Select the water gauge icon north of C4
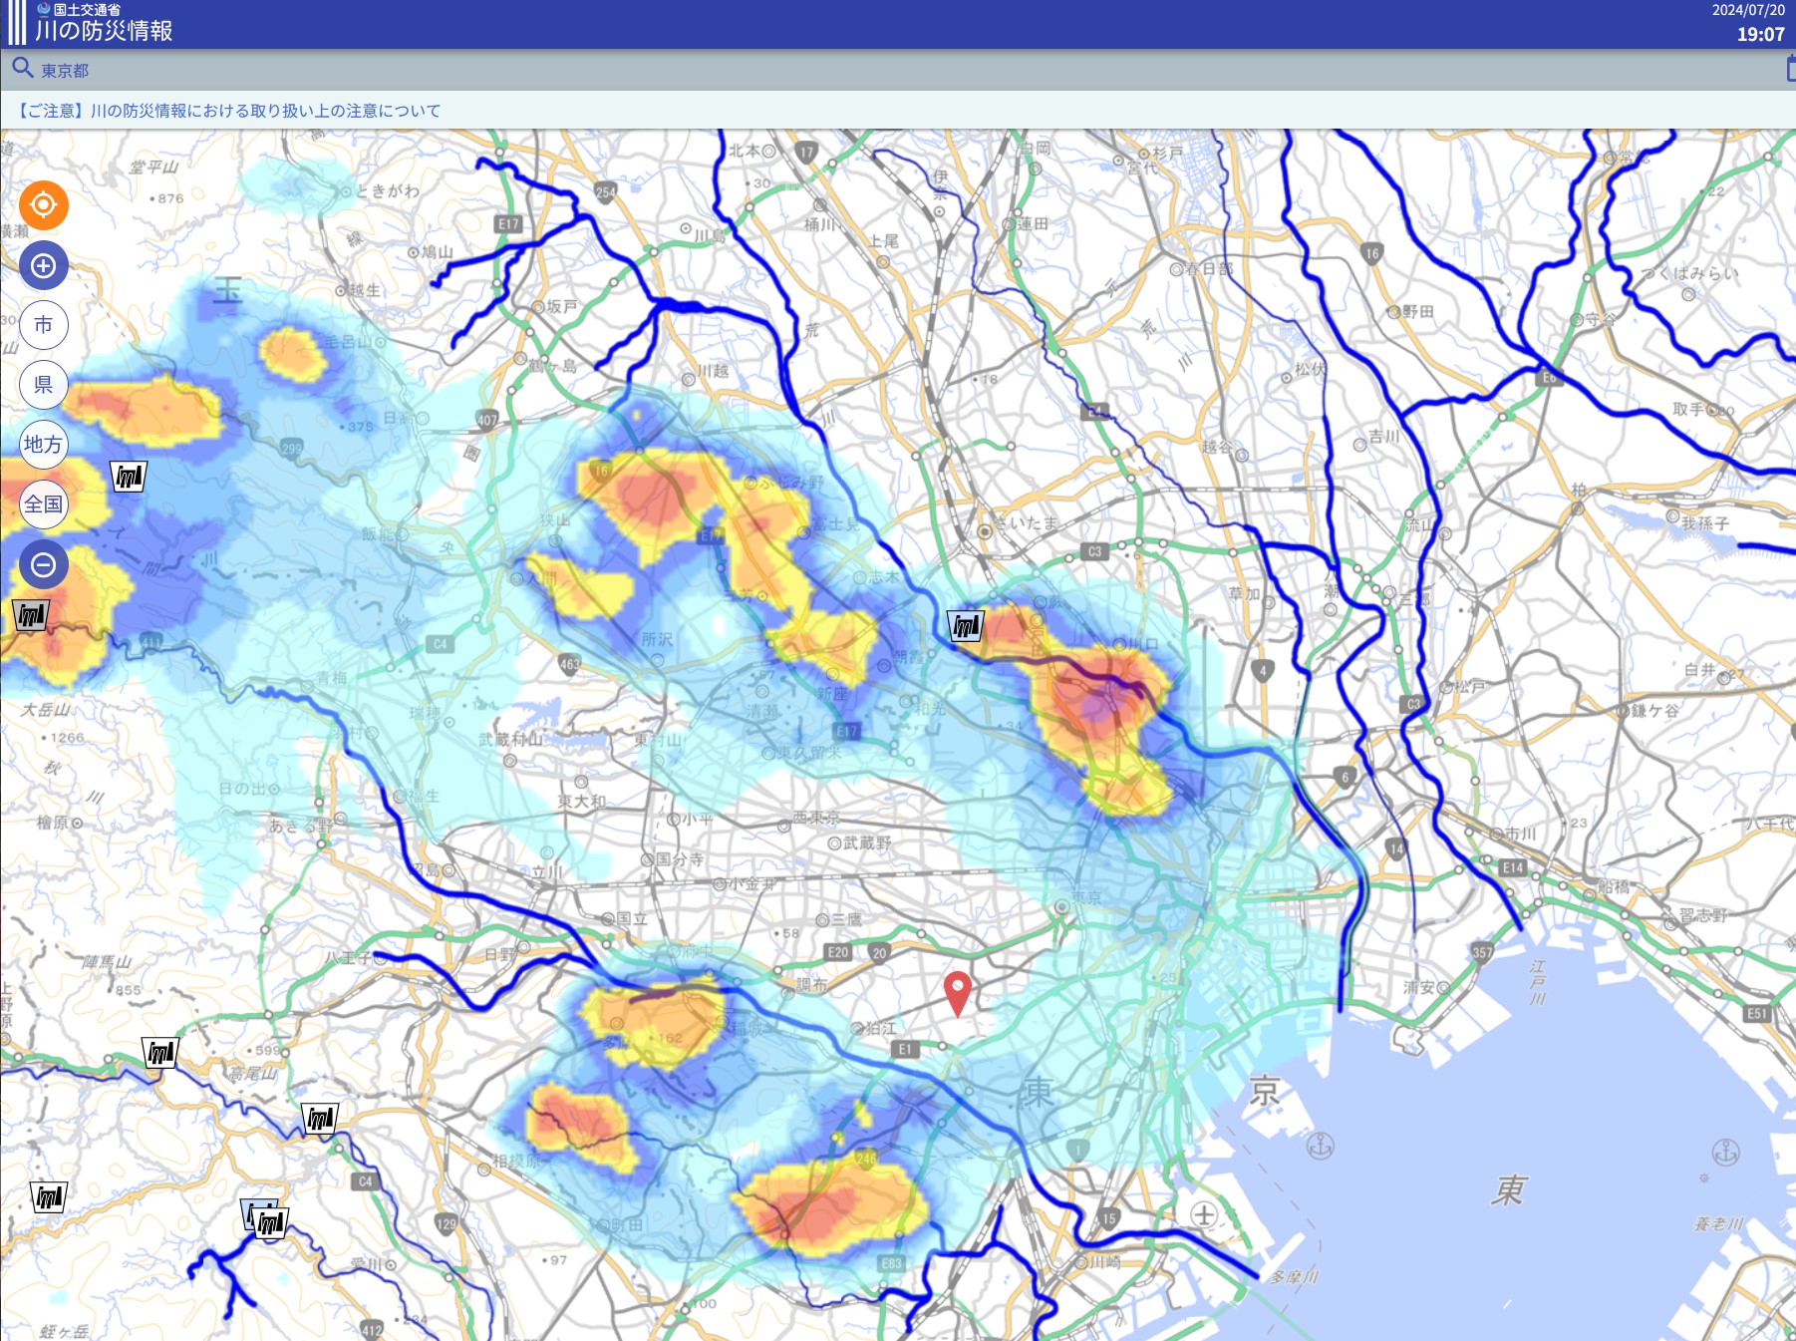The height and width of the screenshot is (1341, 1796). pos(319,1119)
